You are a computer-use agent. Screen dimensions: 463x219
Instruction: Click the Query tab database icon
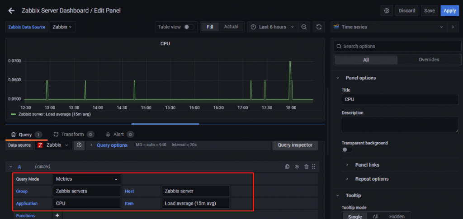(13, 135)
